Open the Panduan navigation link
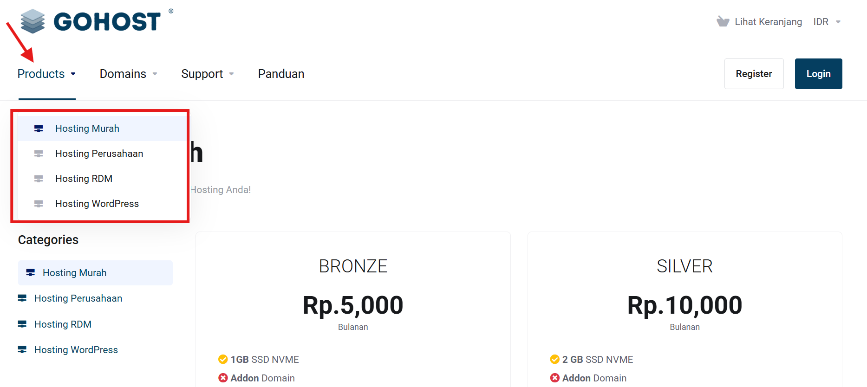The image size is (867, 387). [281, 74]
